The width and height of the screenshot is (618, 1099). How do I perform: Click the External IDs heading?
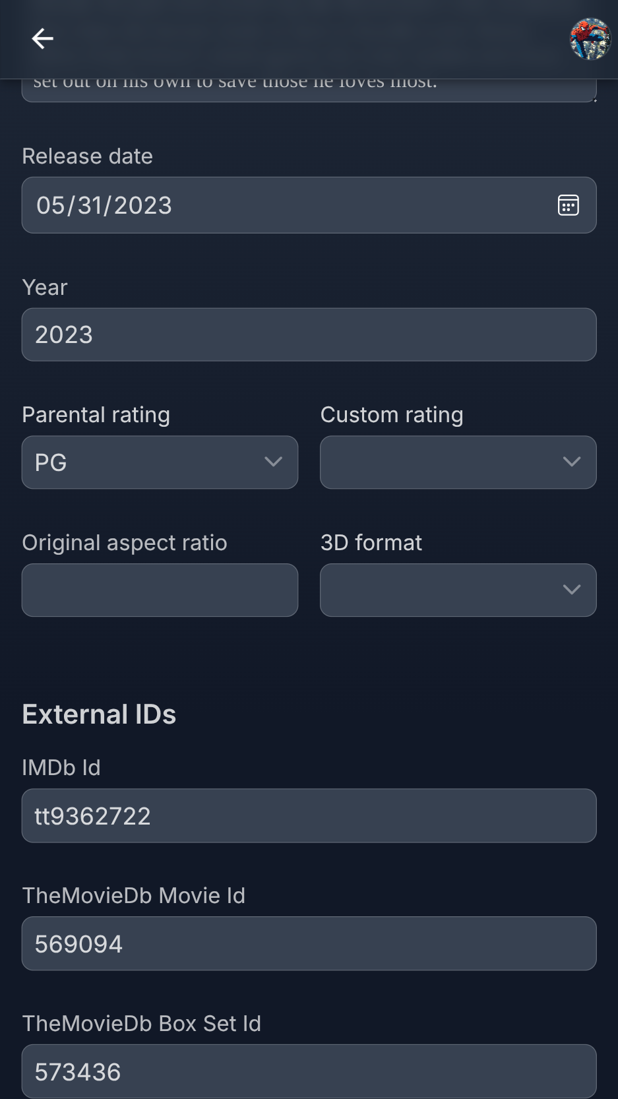click(99, 714)
